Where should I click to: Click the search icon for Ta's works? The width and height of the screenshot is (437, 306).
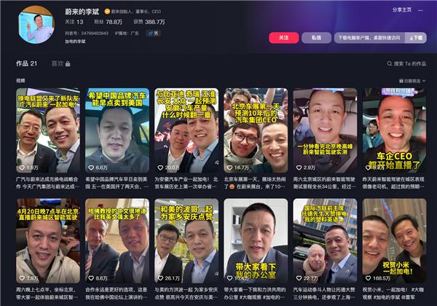[388, 64]
